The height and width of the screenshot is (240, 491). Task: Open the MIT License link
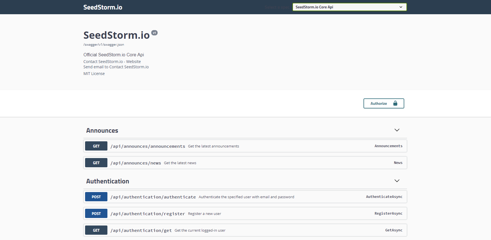coord(94,74)
